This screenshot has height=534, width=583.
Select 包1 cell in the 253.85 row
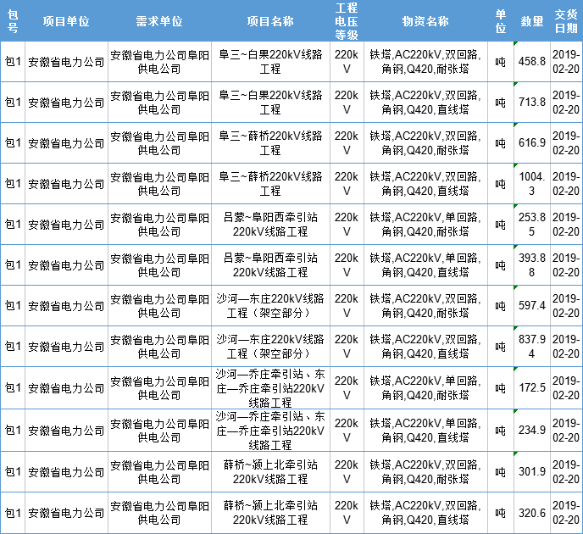tap(13, 225)
